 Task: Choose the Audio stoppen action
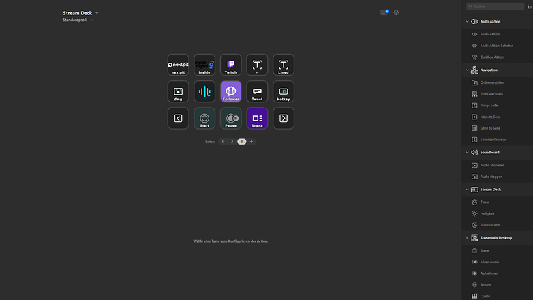tap(498, 177)
